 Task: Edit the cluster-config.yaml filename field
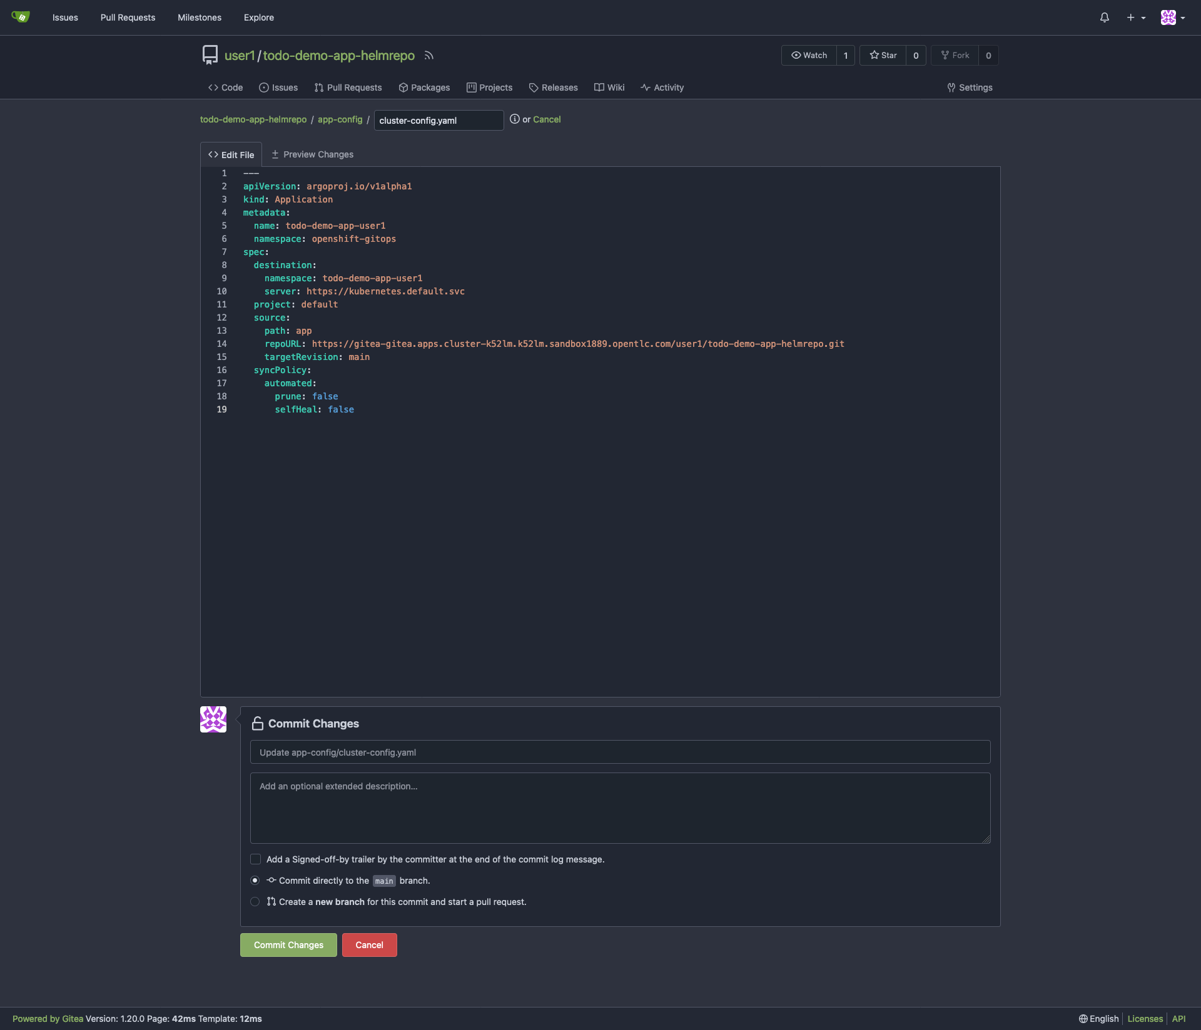point(438,120)
